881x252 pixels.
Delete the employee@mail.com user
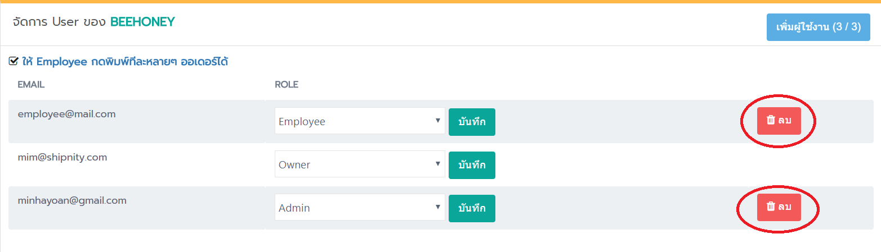click(779, 121)
